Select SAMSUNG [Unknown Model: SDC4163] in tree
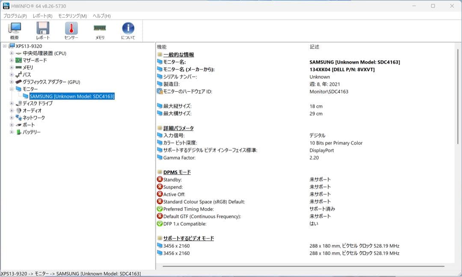Image resolution: width=462 pixels, height=277 pixels. tap(72, 96)
